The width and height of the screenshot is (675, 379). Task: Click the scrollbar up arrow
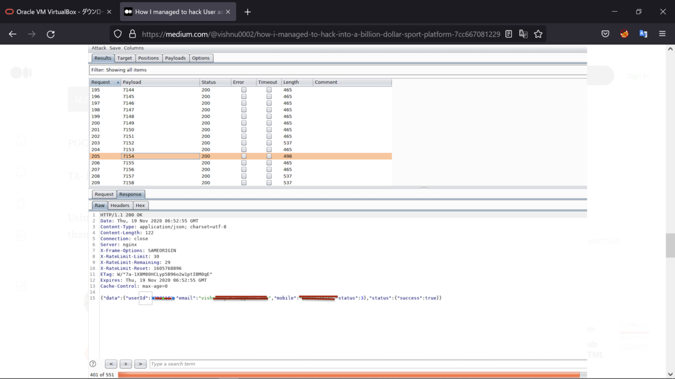pyautogui.click(x=670, y=49)
